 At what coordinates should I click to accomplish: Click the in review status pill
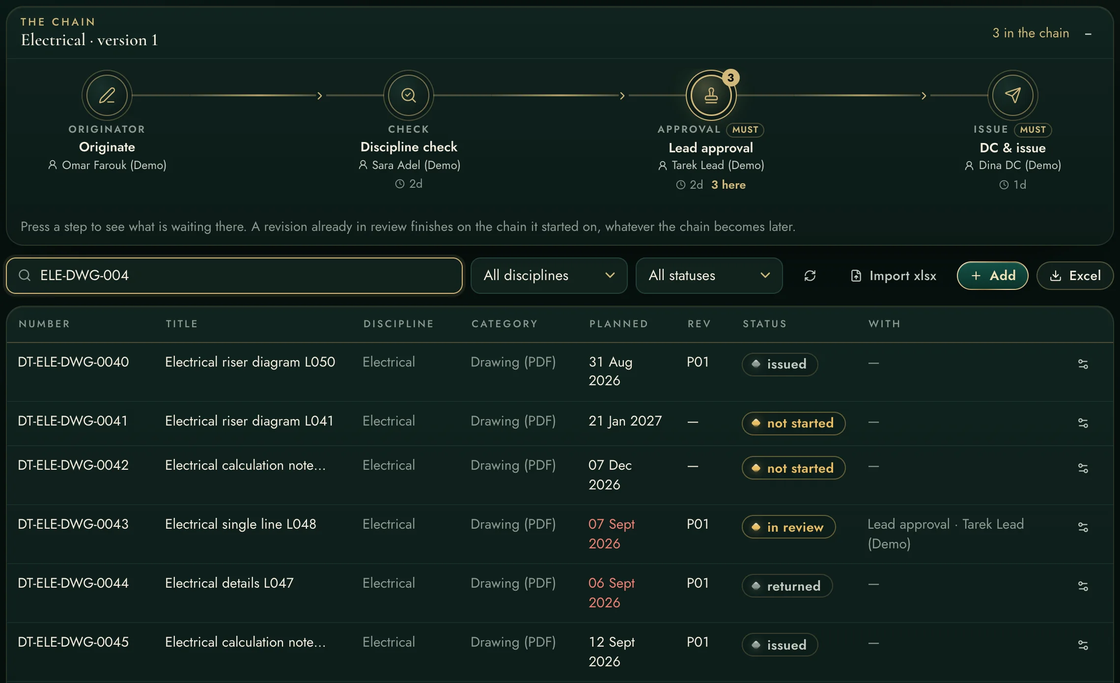[788, 527]
